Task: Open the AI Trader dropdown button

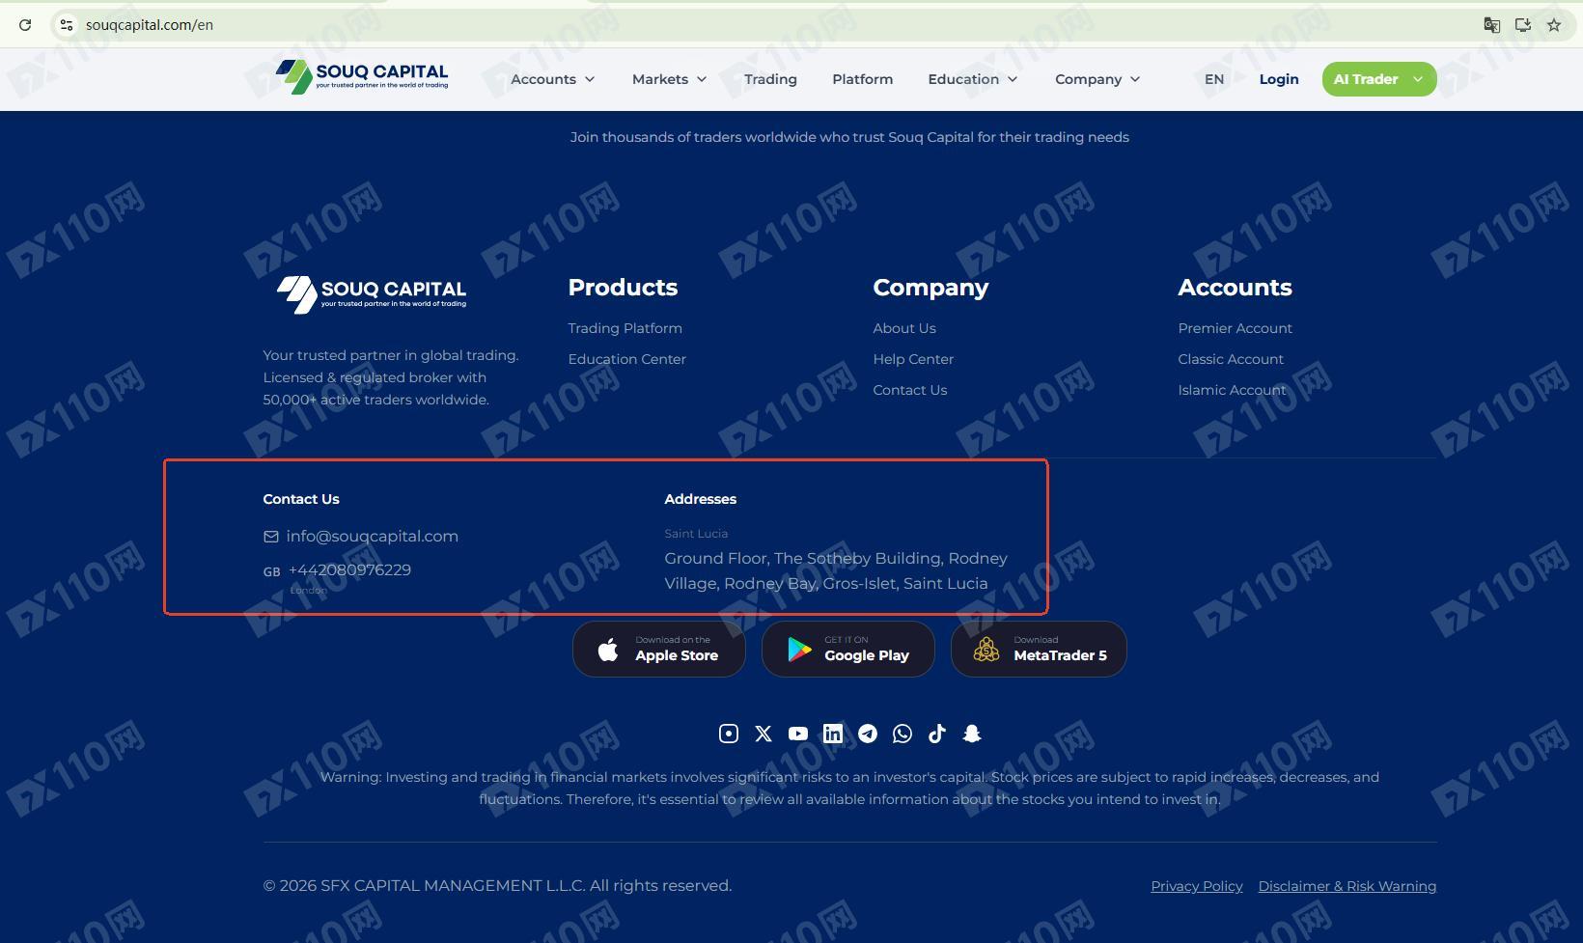Action: (1378, 79)
